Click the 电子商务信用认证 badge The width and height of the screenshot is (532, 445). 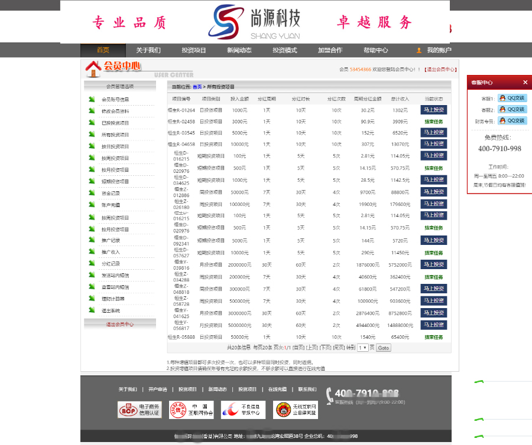pos(139,410)
